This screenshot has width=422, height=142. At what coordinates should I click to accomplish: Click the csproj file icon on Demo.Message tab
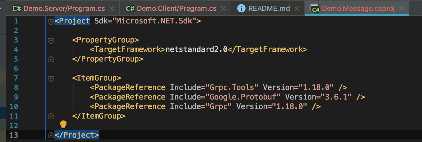point(315,9)
